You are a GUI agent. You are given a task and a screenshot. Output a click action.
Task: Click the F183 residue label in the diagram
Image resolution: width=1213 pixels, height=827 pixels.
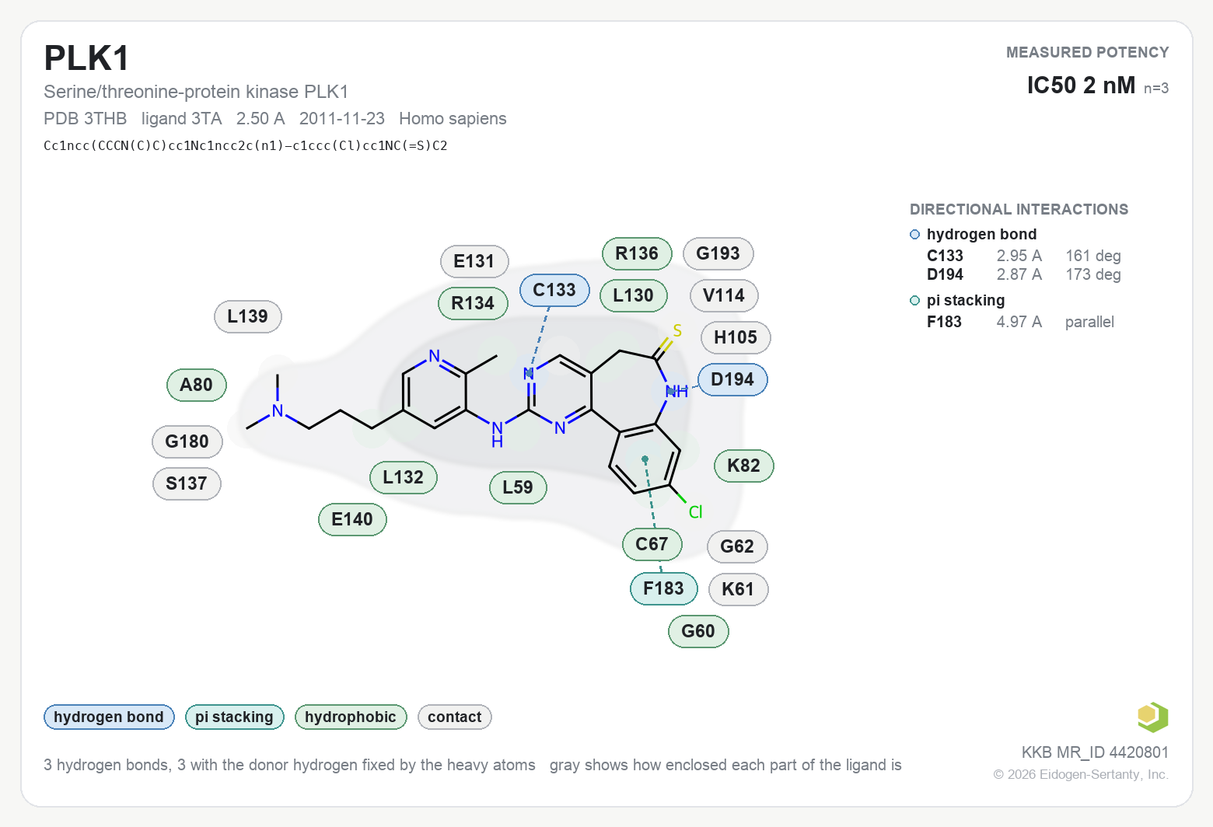coord(664,588)
